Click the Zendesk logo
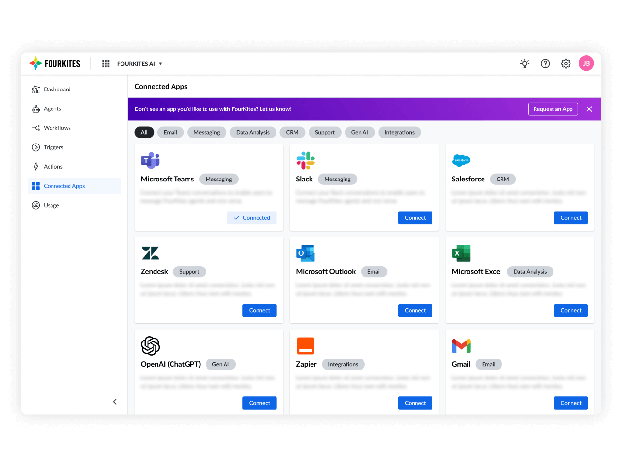Screen dimensions: 622x467 tap(151, 253)
